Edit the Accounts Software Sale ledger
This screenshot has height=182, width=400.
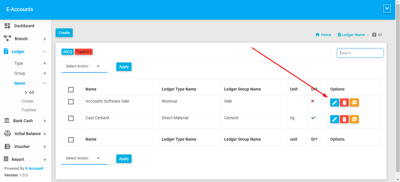coord(334,103)
